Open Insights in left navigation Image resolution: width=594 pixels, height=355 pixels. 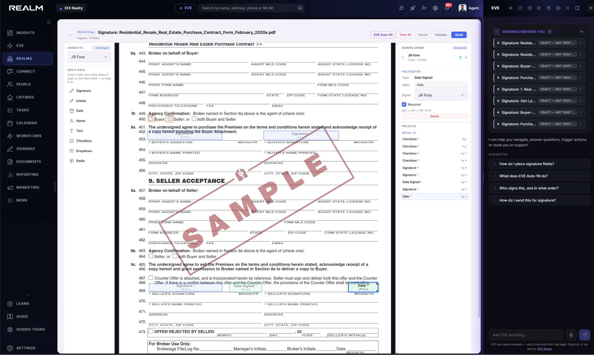tap(27, 33)
